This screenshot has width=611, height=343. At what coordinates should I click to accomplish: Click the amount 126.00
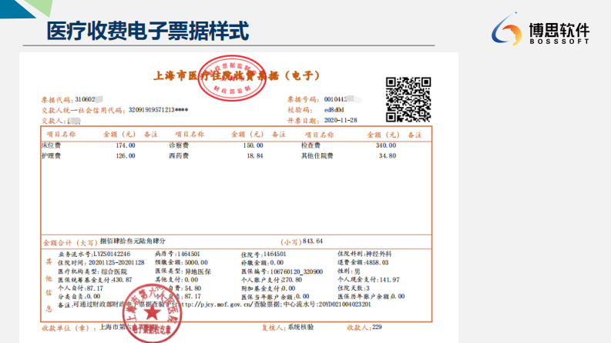(x=126, y=156)
